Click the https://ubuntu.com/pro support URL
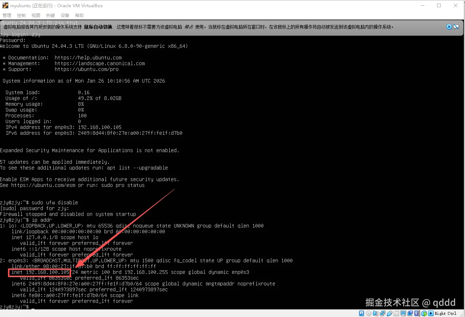 point(87,69)
